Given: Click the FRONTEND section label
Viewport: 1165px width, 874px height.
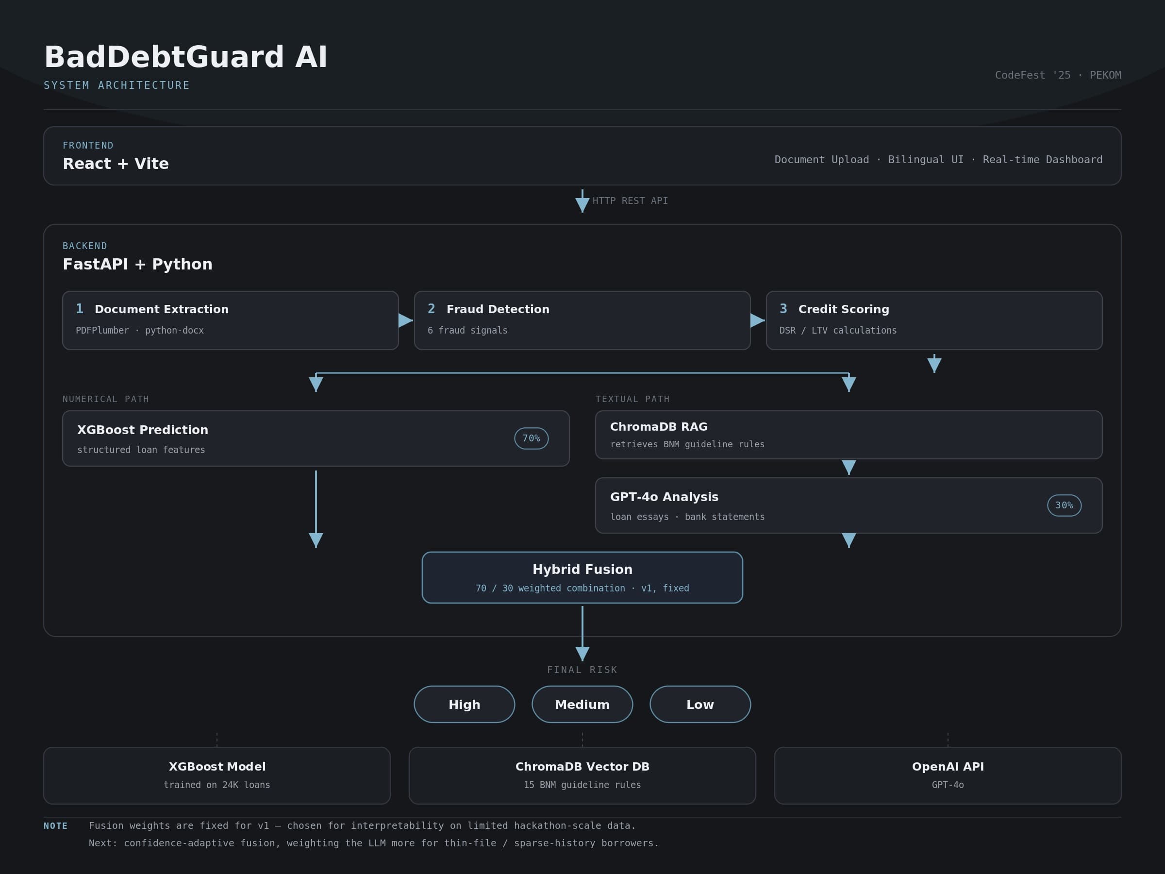Looking at the screenshot, I should coord(88,145).
